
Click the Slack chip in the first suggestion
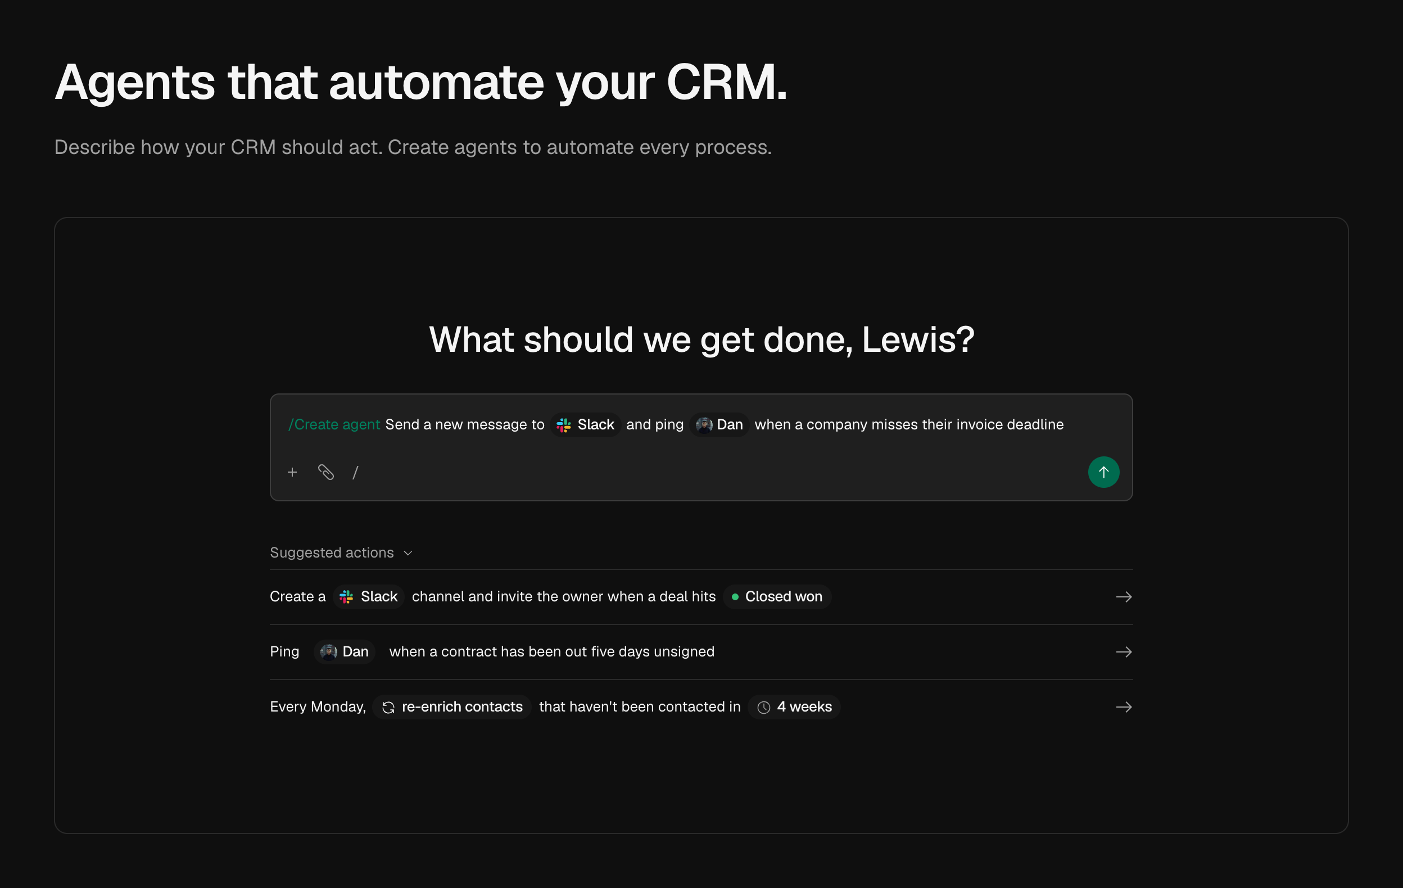tap(368, 597)
